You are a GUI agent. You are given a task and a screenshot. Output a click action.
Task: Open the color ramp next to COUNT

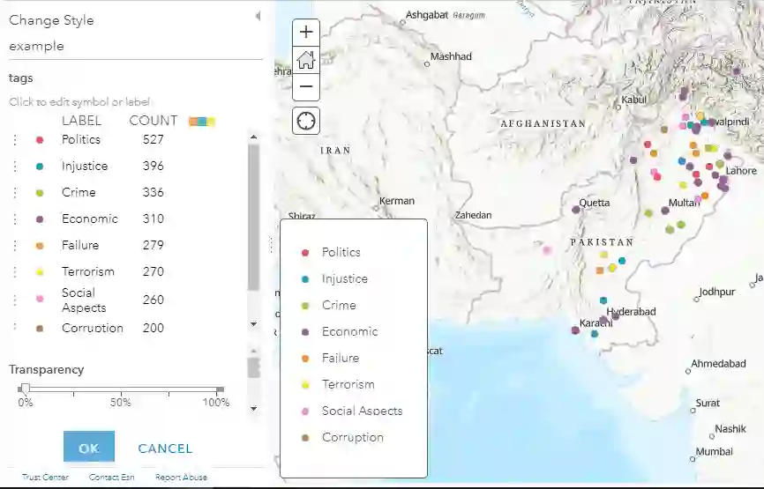coord(202,122)
